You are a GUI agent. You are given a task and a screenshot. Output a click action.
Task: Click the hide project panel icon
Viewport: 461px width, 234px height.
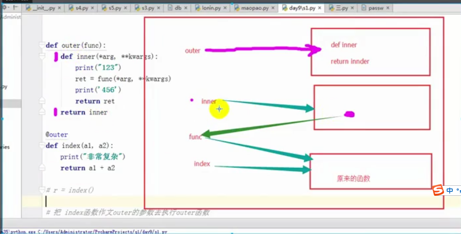(16, 7)
